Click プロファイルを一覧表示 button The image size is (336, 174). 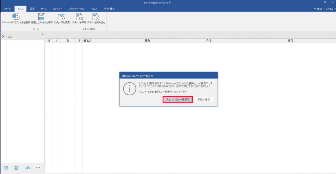178,100
